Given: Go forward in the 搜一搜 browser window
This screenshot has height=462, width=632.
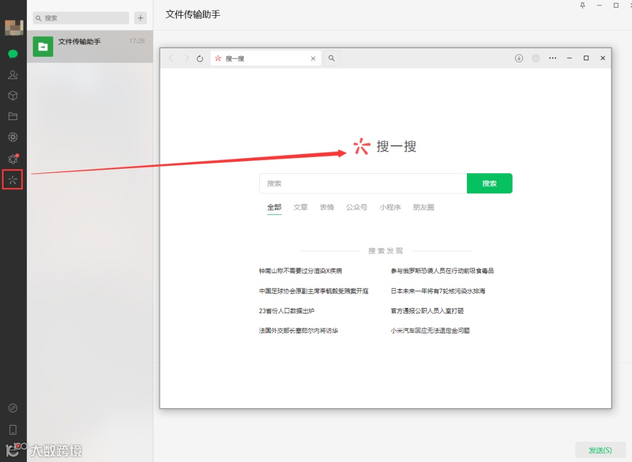Looking at the screenshot, I should pos(186,59).
